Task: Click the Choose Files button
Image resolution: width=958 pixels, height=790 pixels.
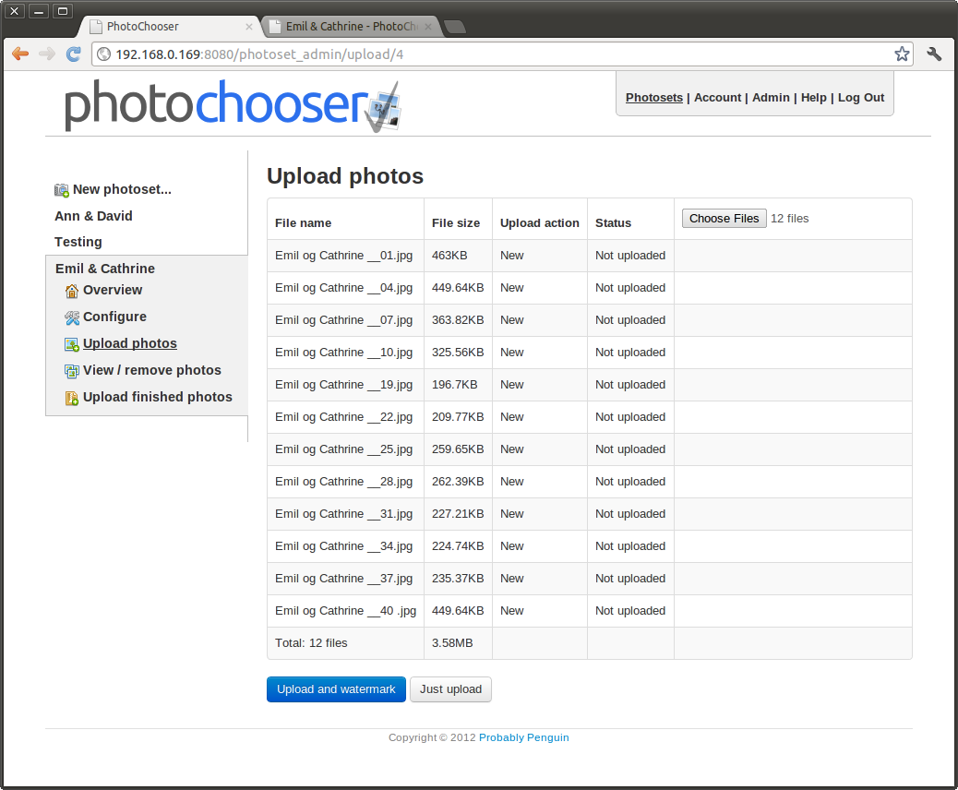Action: pyautogui.click(x=724, y=219)
